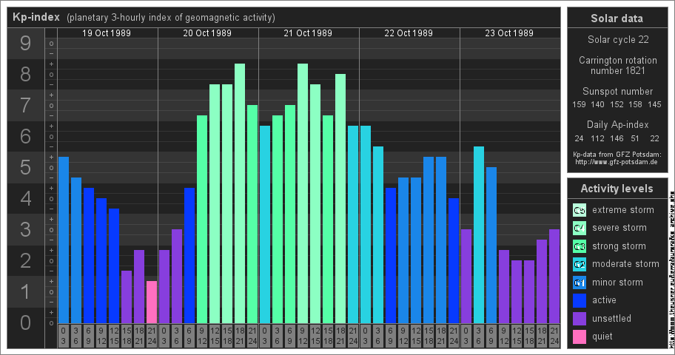Select the 21 Oct 1989 date header
Viewport: 675px width, 355px height.
(309, 33)
